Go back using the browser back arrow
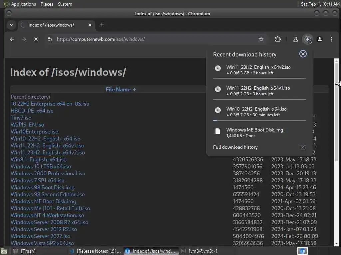This screenshot has width=341, height=255. [12, 39]
